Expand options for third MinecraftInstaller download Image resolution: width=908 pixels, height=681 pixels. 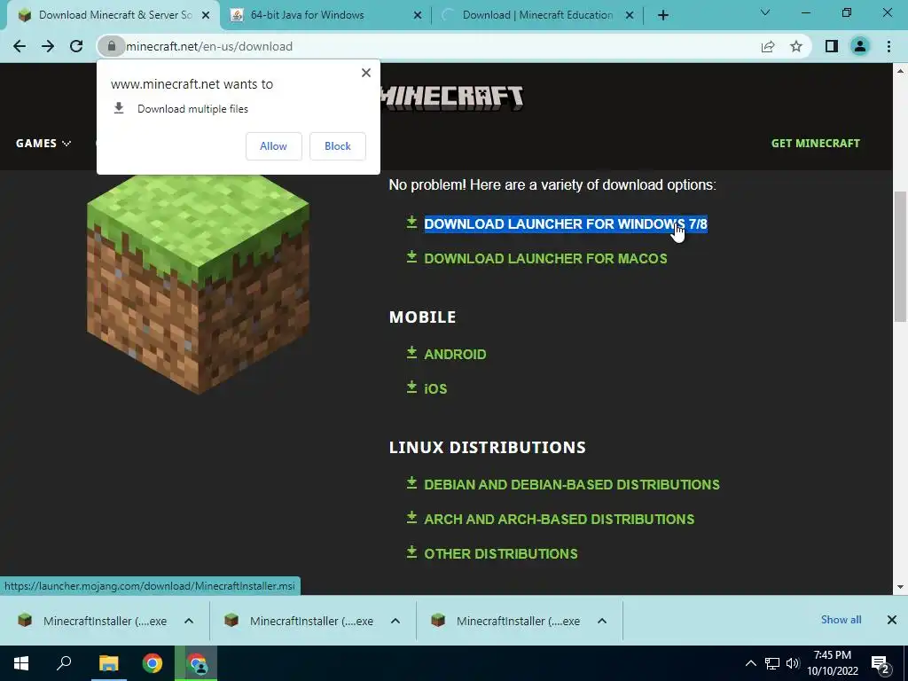(x=602, y=621)
